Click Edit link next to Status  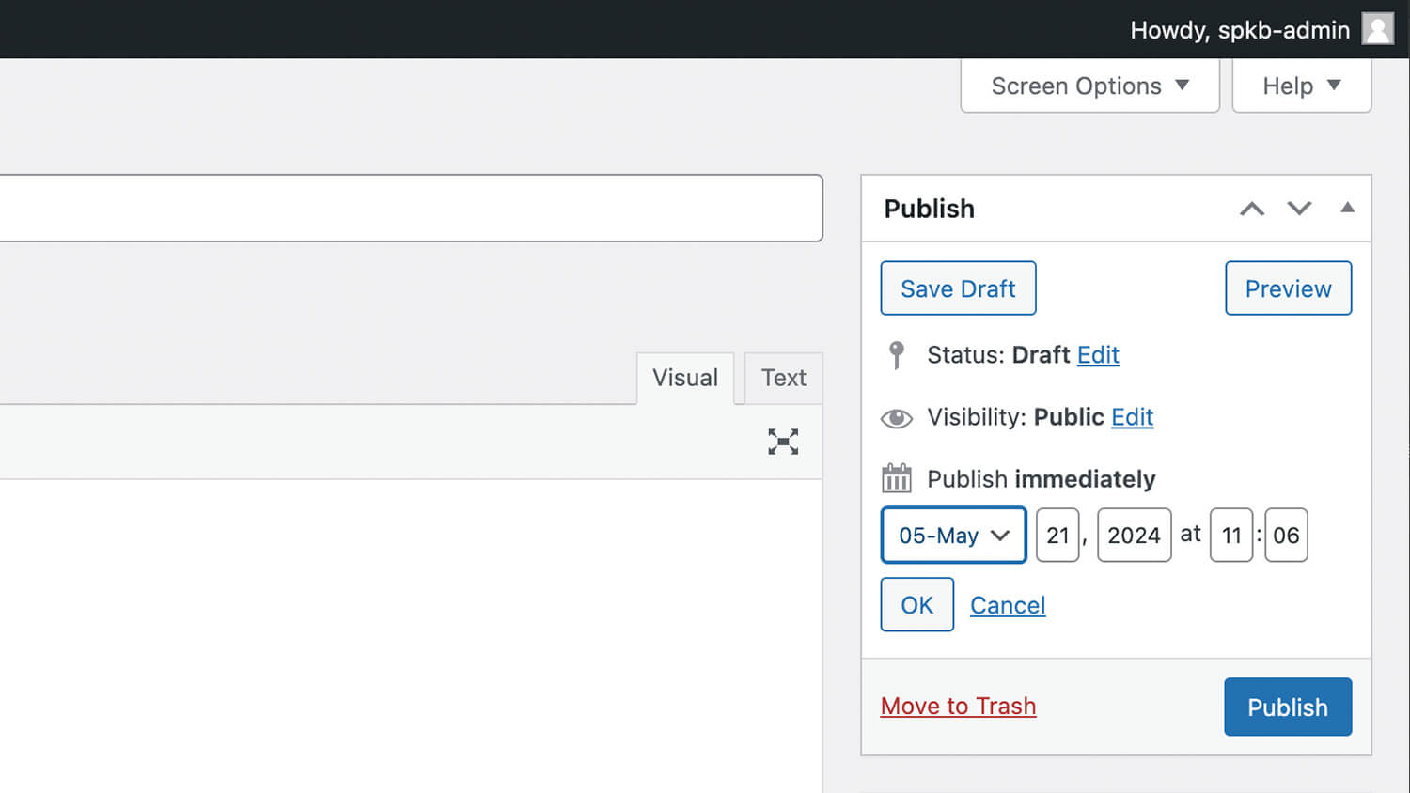click(1098, 355)
